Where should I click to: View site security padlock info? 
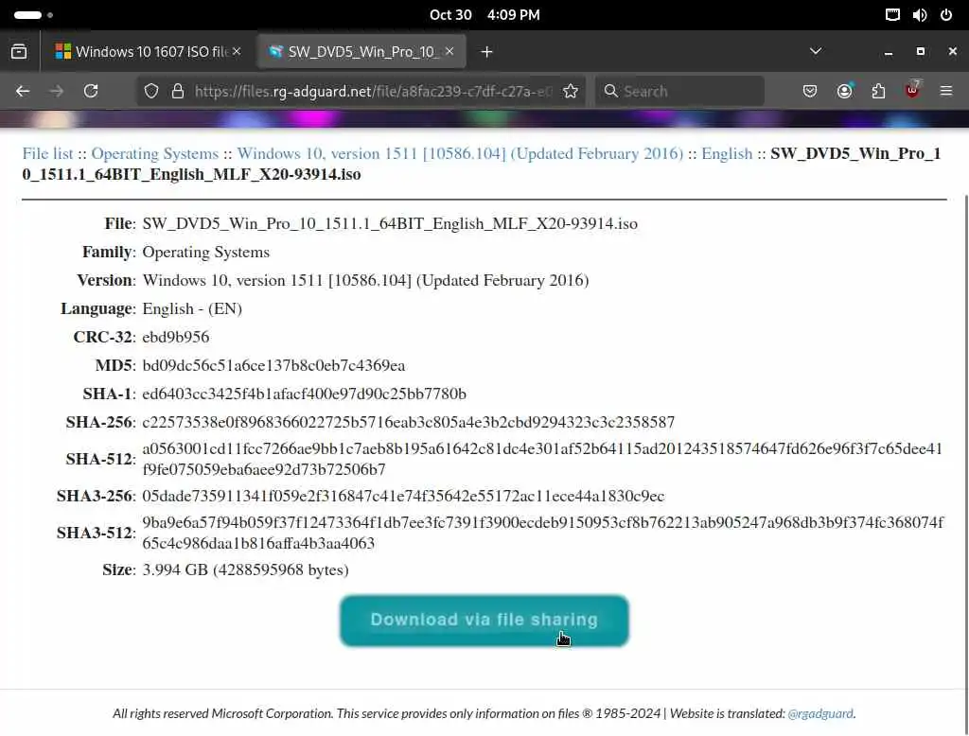(178, 92)
